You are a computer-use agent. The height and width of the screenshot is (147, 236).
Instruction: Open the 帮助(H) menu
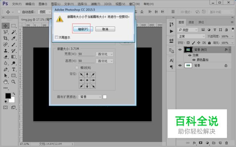point(148,4)
